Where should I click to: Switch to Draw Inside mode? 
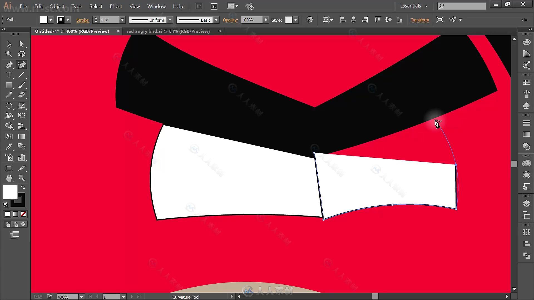(23, 224)
